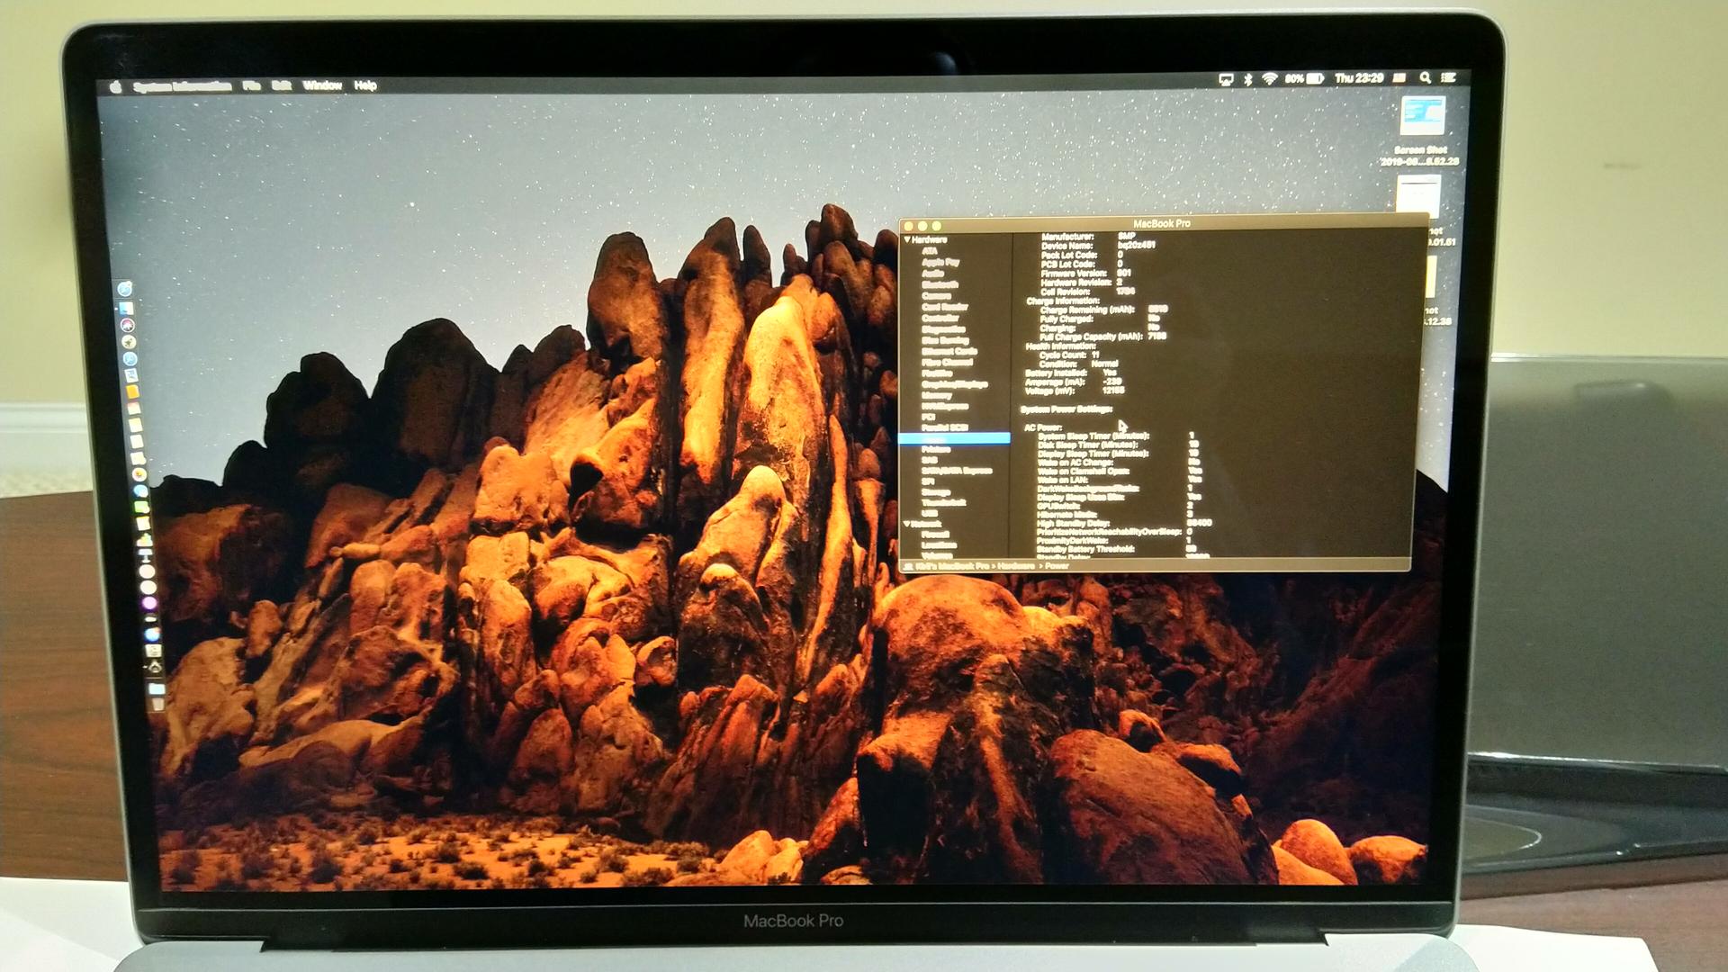Screen dimensions: 1728x972
Task: Select SAS in the sidebar
Action: click(930, 460)
